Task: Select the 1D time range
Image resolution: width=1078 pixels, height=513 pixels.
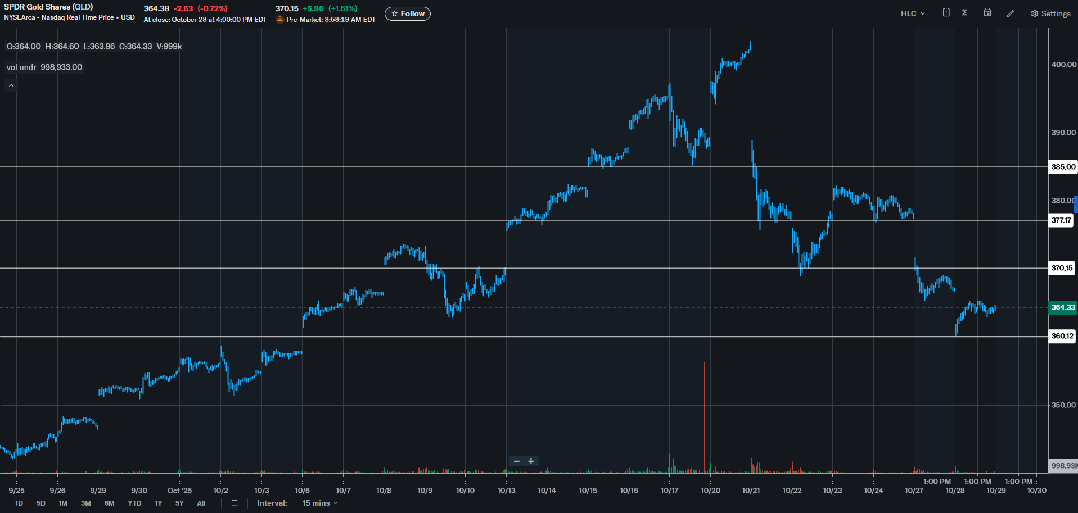Action: [19, 503]
